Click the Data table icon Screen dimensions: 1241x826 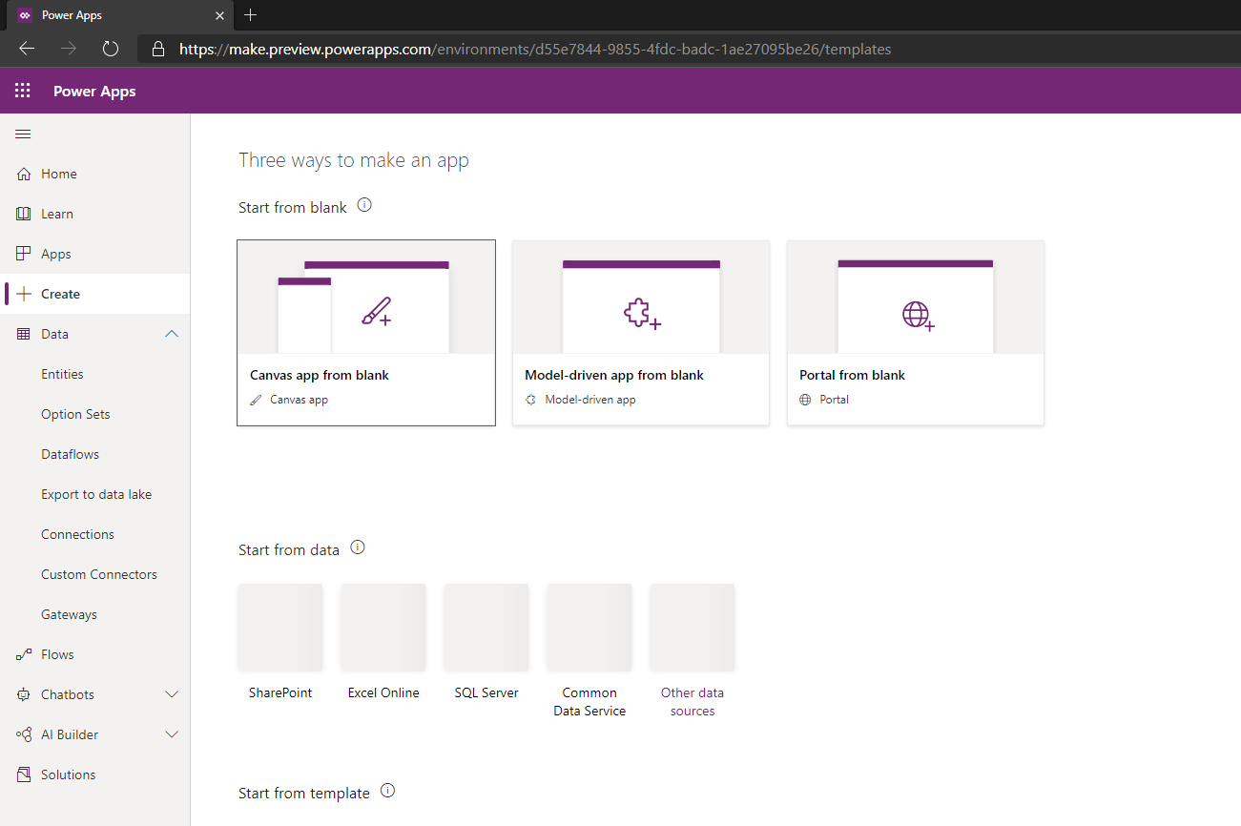pyautogui.click(x=24, y=334)
